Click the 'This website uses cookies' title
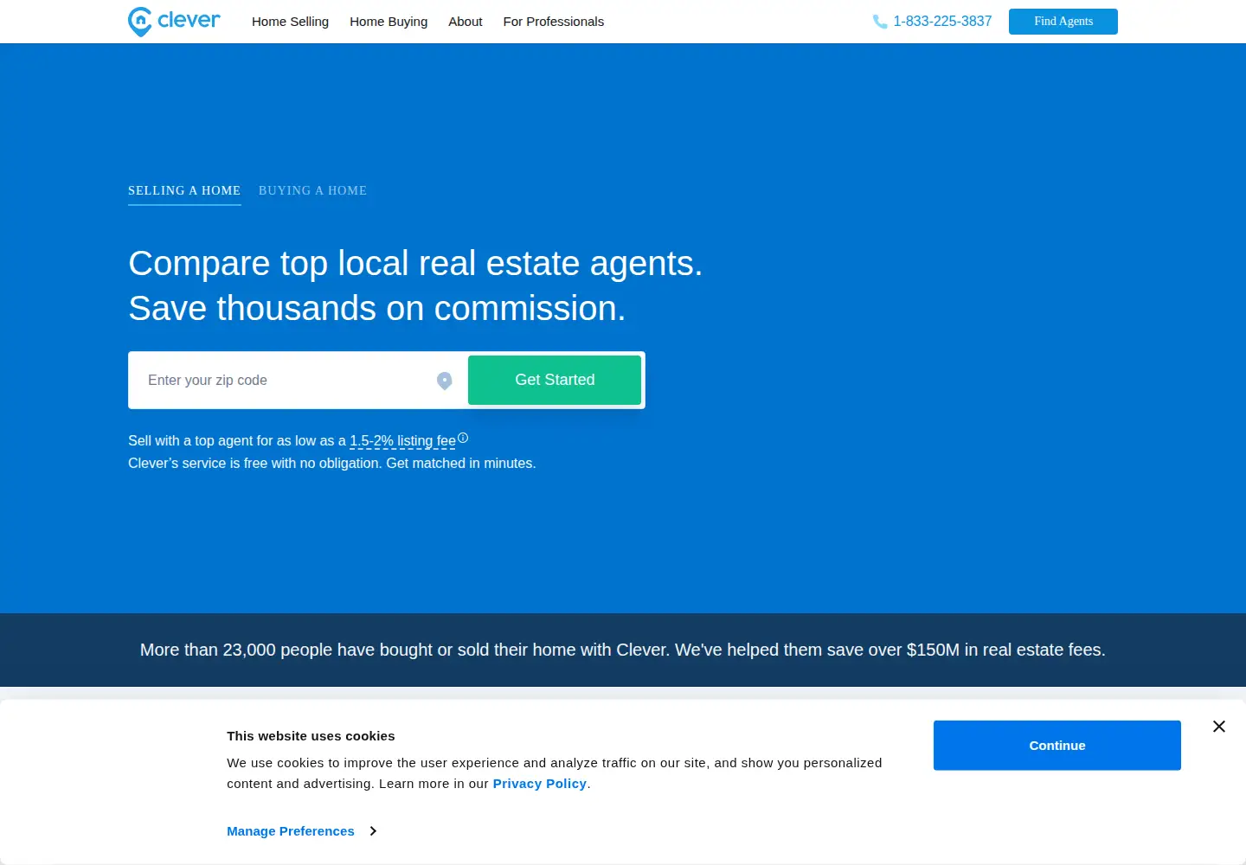 [311, 736]
